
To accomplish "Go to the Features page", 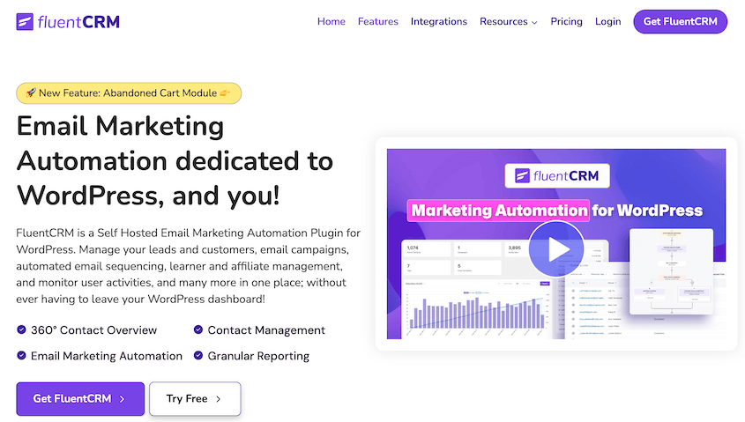I will click(377, 22).
